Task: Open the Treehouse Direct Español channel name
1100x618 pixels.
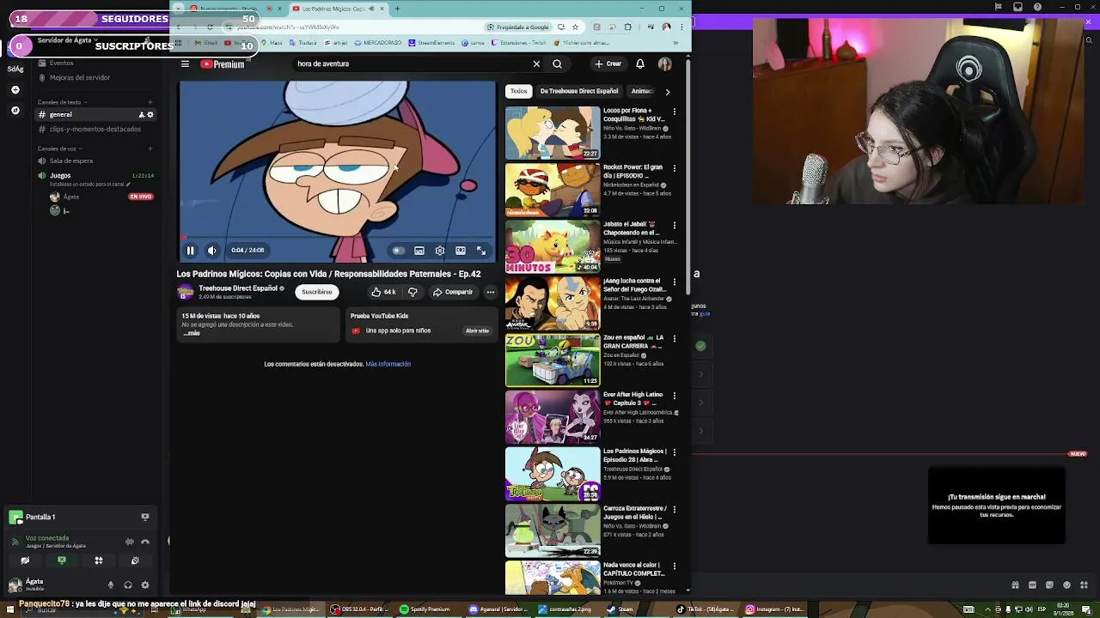Action: (238, 288)
